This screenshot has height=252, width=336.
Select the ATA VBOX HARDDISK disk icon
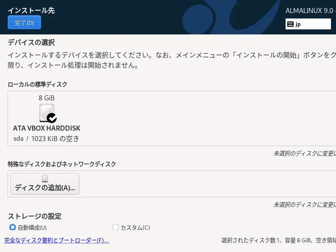click(x=47, y=113)
